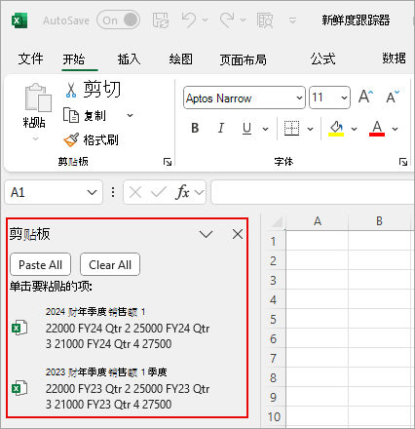415x429 pixels.
Task: Click Excel icon beside FY23 clipboard entry
Action: tap(19, 388)
